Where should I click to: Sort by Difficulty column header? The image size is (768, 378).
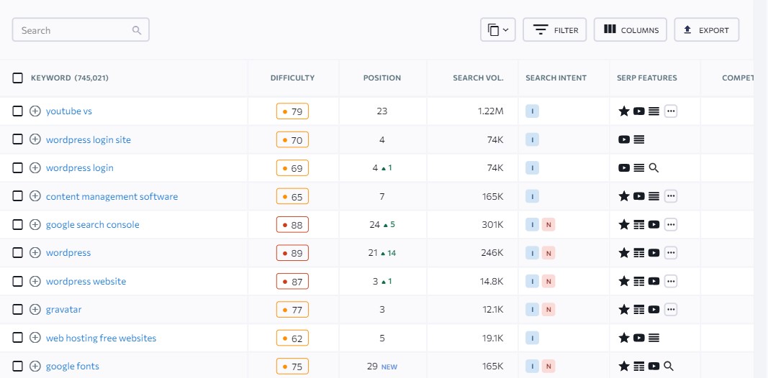tap(292, 78)
